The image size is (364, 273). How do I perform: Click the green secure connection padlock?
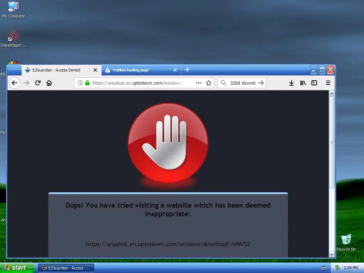point(87,83)
